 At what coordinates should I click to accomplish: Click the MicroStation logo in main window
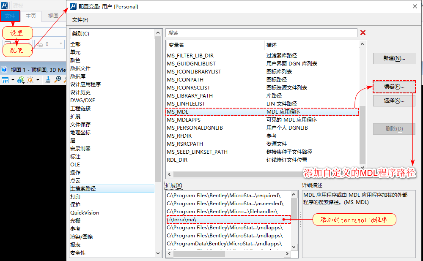pos(4,5)
